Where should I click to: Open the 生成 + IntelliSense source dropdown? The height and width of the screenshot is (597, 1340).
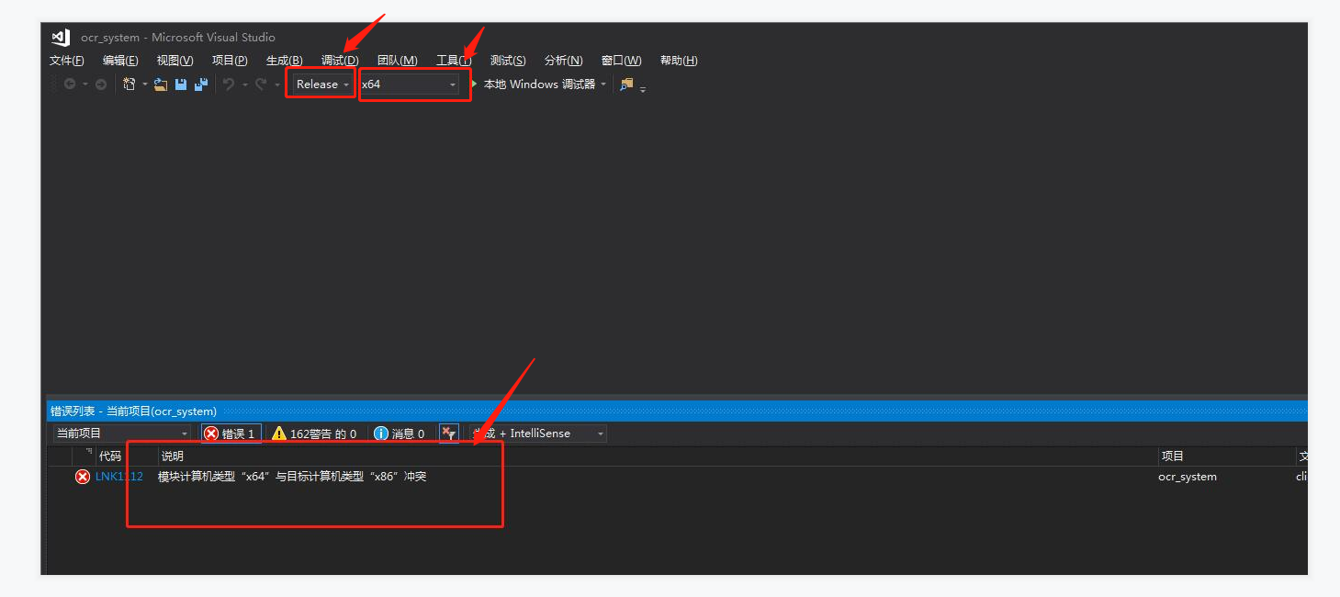point(538,434)
